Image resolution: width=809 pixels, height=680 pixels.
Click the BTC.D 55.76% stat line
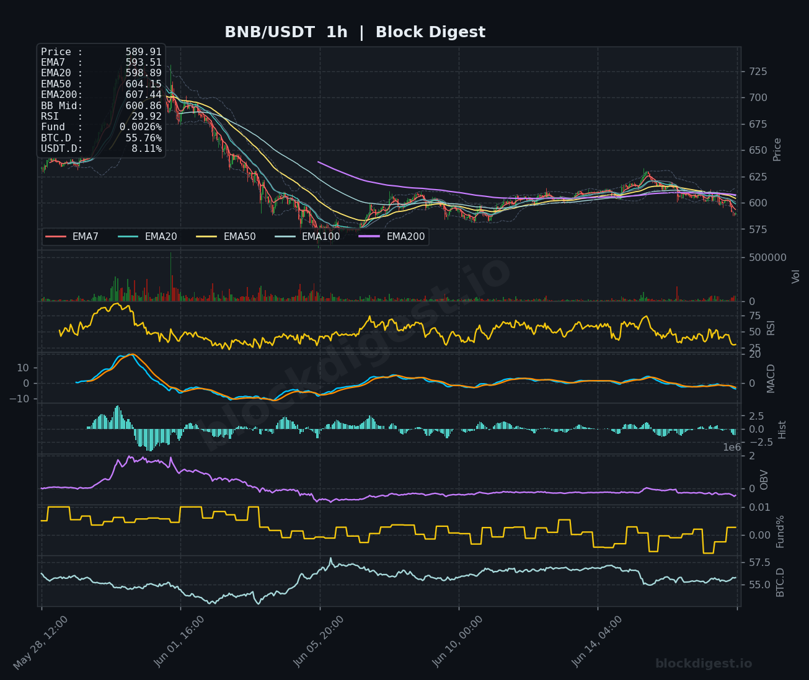[101, 138]
